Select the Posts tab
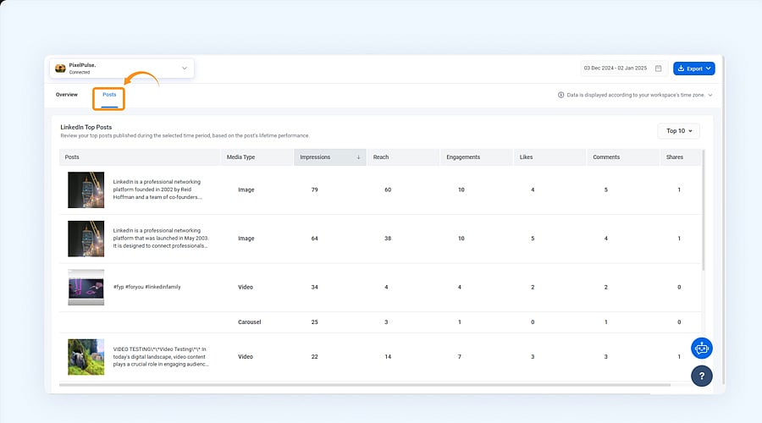This screenshot has height=423, width=762. [x=109, y=95]
